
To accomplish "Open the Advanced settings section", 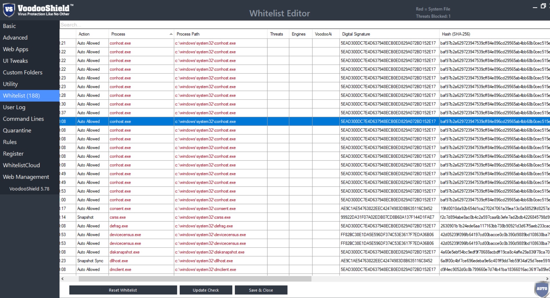I will click(x=30, y=38).
